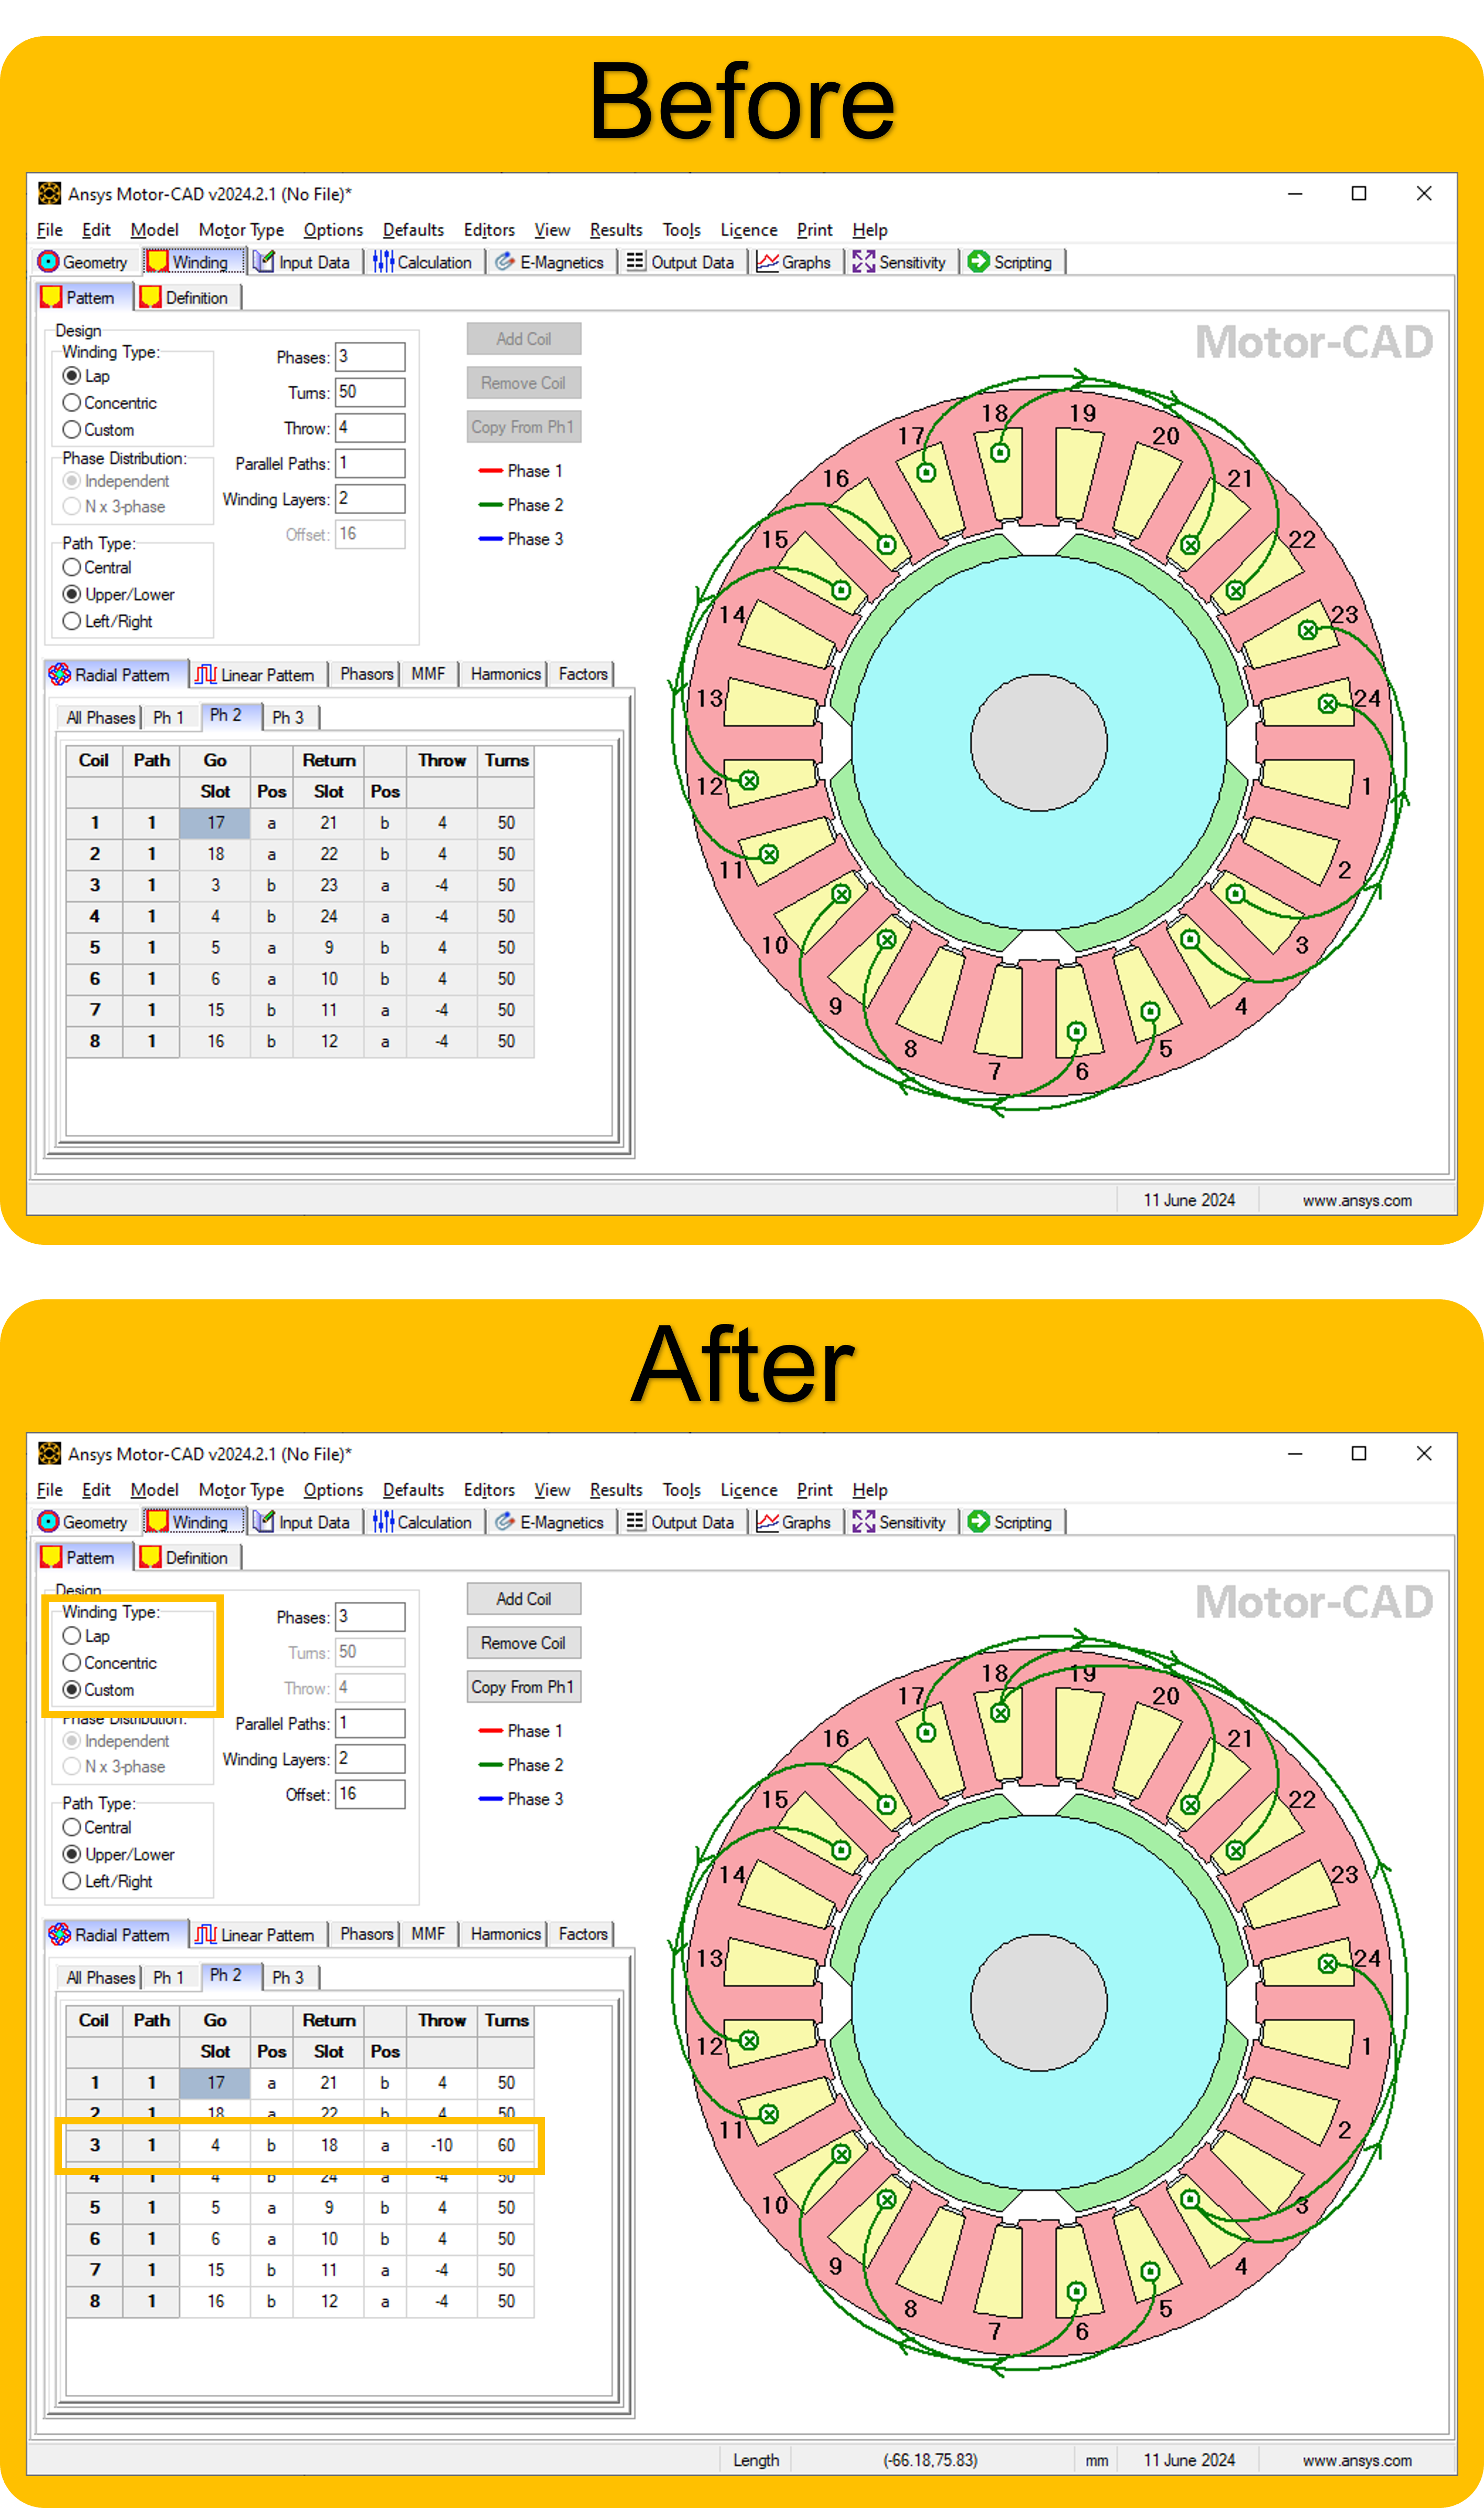This screenshot has width=1484, height=2508.
Task: Open Input Data tab in After window
Action: pos(302,1522)
